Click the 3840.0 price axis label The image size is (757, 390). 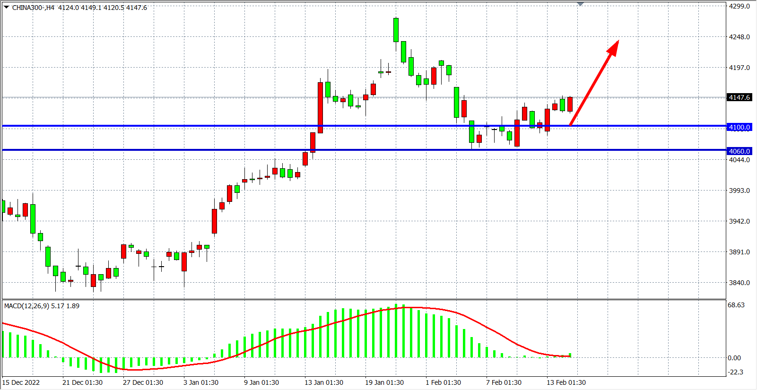[739, 283]
